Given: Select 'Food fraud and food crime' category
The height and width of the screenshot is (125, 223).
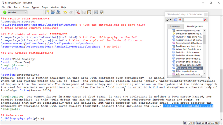Looking at the screenshot, I should 188,46.
